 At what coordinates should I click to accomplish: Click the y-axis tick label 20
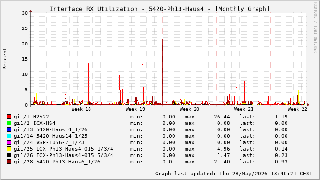[25, 44]
